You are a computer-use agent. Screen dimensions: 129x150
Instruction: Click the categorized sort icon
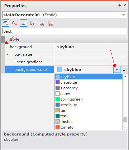[6, 23]
